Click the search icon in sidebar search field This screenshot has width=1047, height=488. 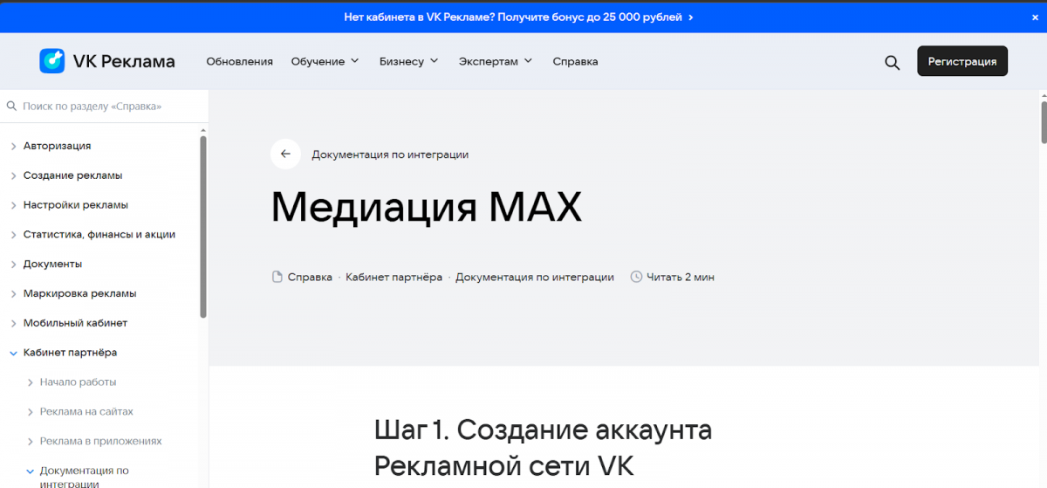click(x=12, y=107)
